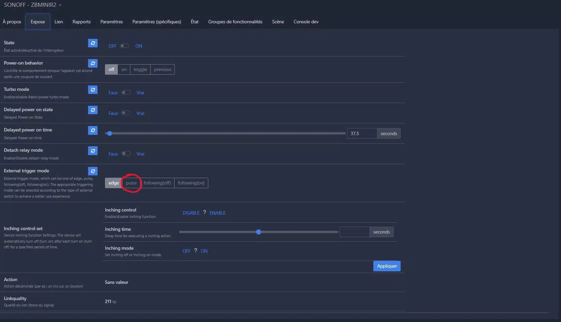The width and height of the screenshot is (561, 322).
Task: Switch to the Console dev tab
Action: 306,22
